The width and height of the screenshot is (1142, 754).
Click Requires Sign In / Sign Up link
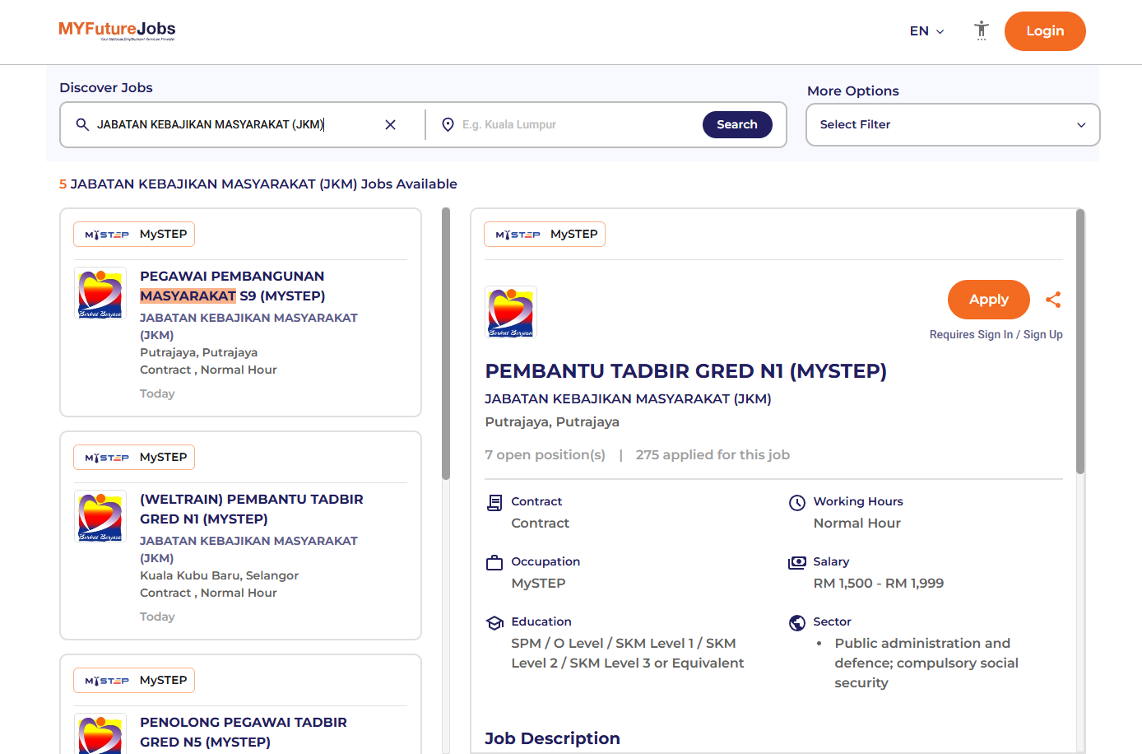point(996,334)
